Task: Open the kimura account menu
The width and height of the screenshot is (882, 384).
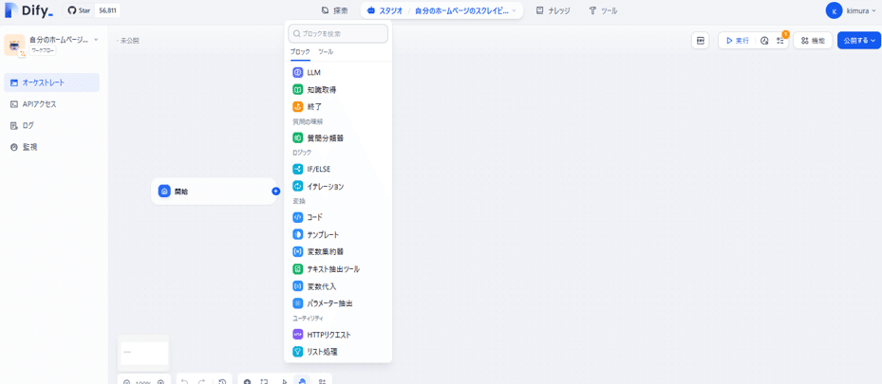Action: point(853,10)
